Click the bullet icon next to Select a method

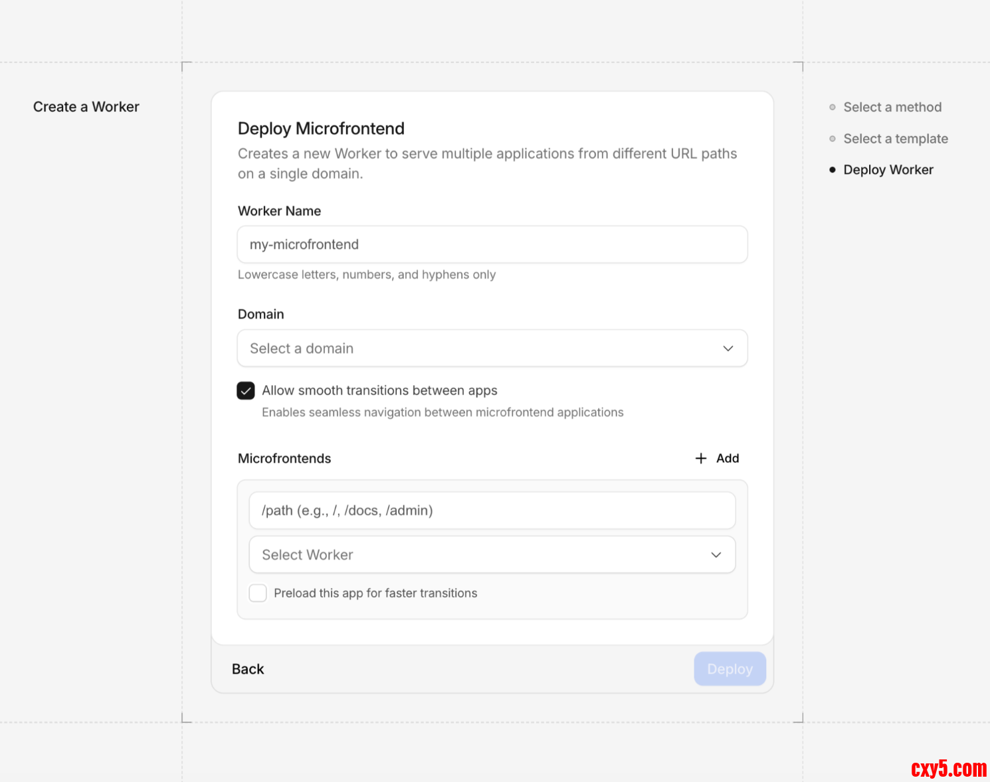(832, 108)
